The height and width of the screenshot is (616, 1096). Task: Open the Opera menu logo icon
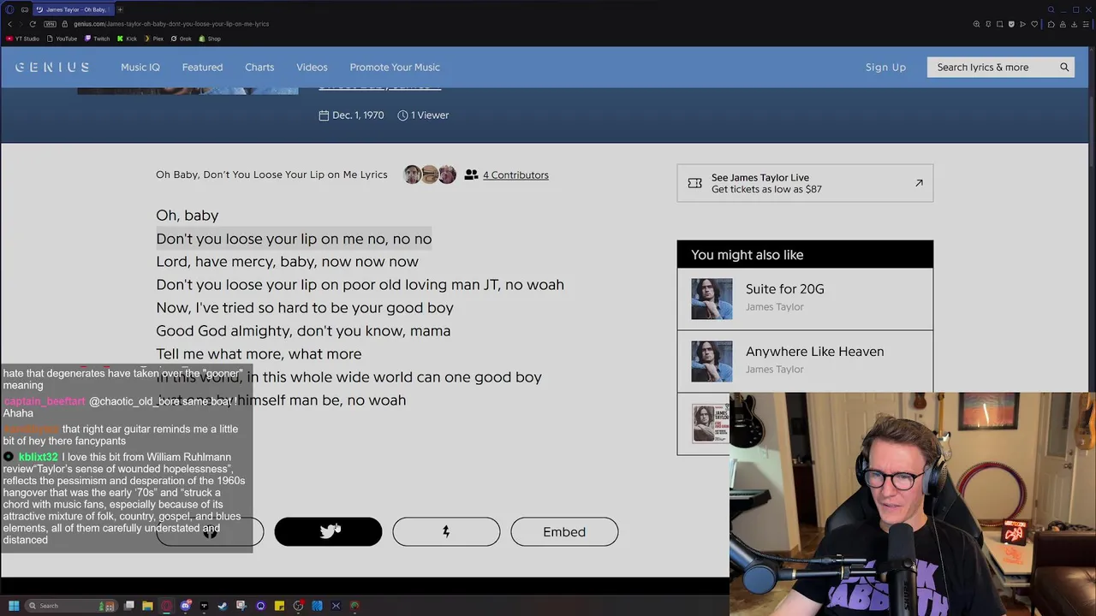coord(9,9)
